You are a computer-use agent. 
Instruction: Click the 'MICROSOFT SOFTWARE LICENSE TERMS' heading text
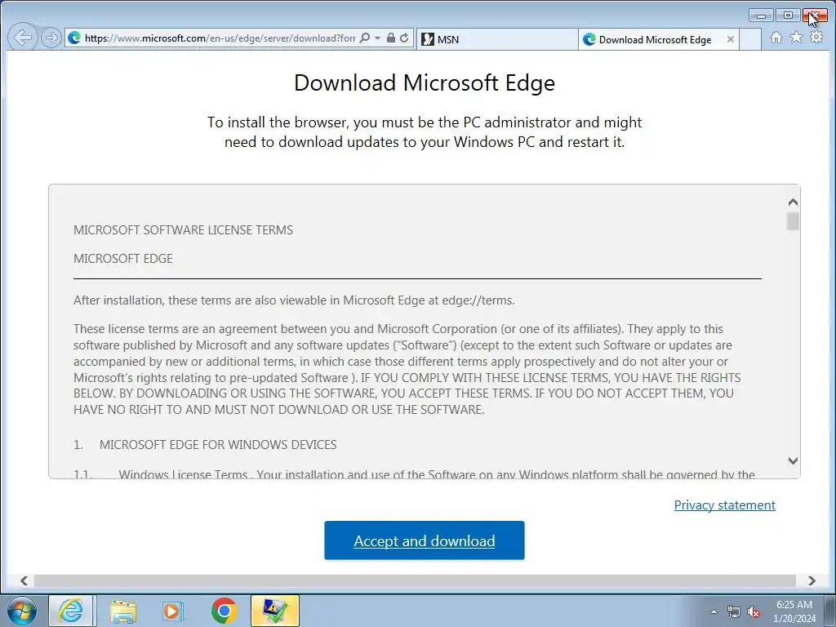coord(184,229)
